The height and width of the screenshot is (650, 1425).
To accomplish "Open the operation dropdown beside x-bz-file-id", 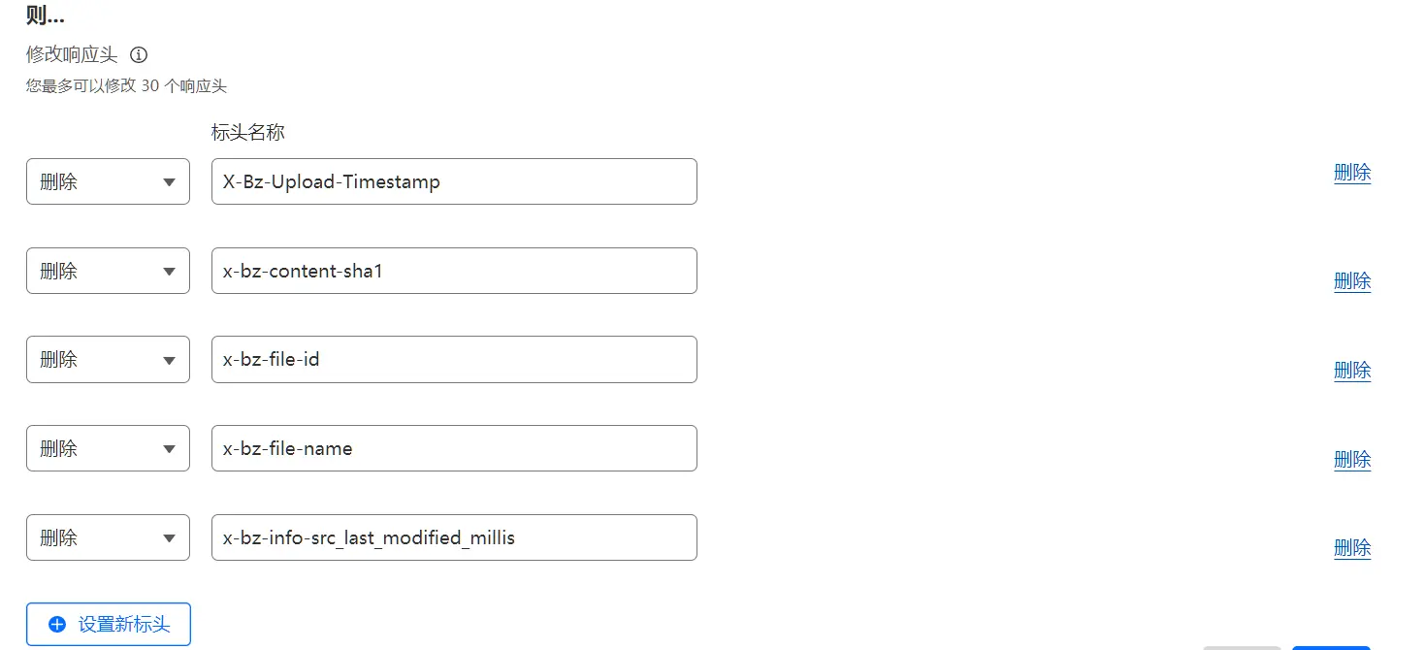I will (108, 359).
